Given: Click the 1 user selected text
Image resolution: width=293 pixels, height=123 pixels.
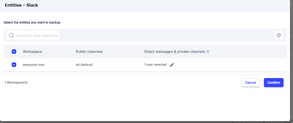Looking at the screenshot, I should point(155,65).
